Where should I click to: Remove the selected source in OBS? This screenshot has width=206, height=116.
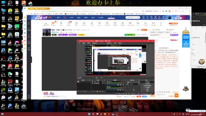pos(95,91)
